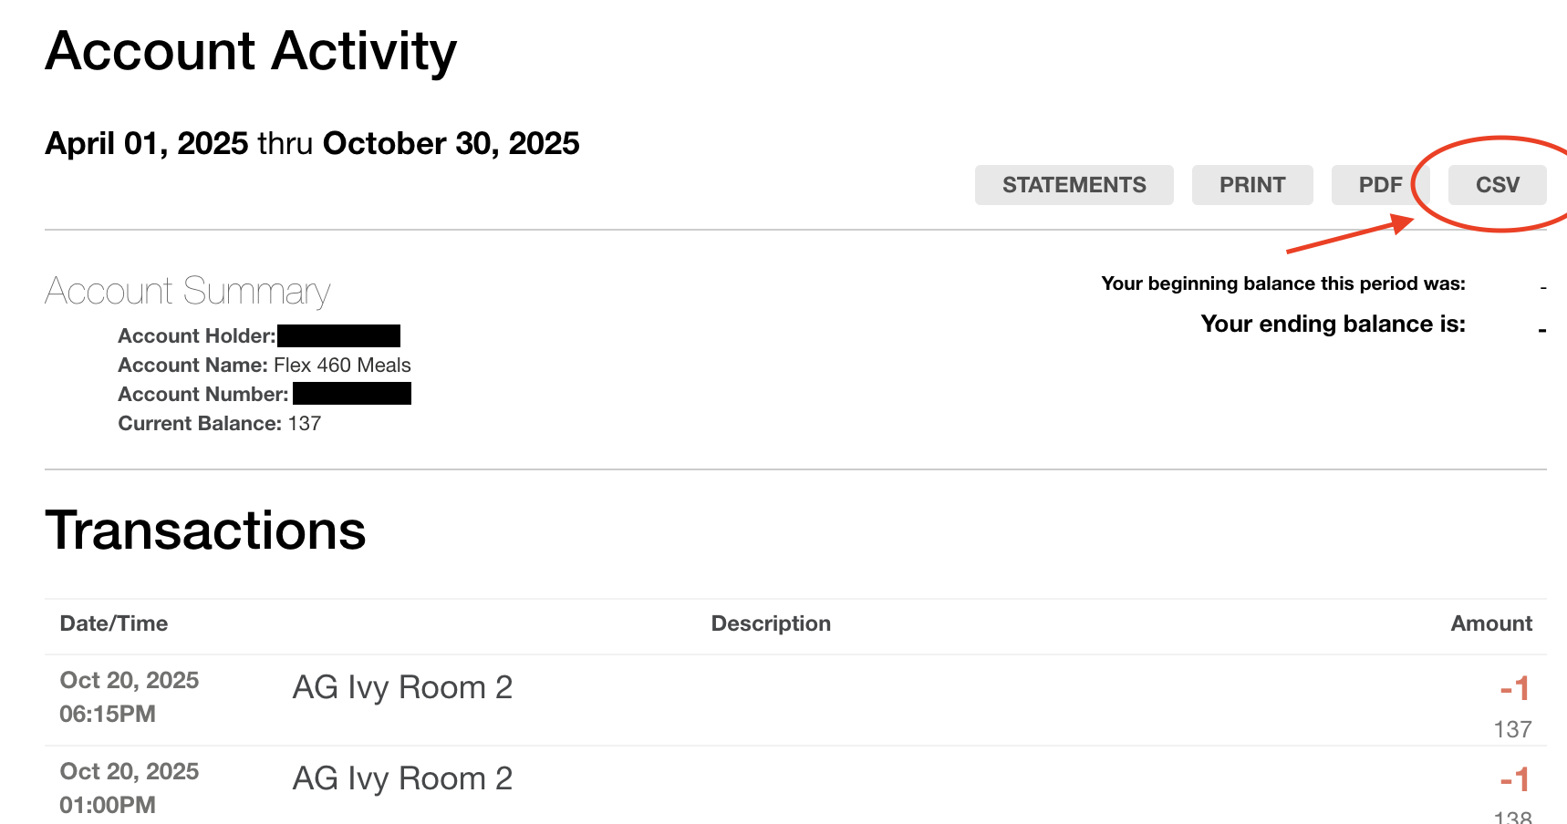Viewport: 1567px width, 824px height.
Task: Print the account activity page
Action: [x=1251, y=185]
